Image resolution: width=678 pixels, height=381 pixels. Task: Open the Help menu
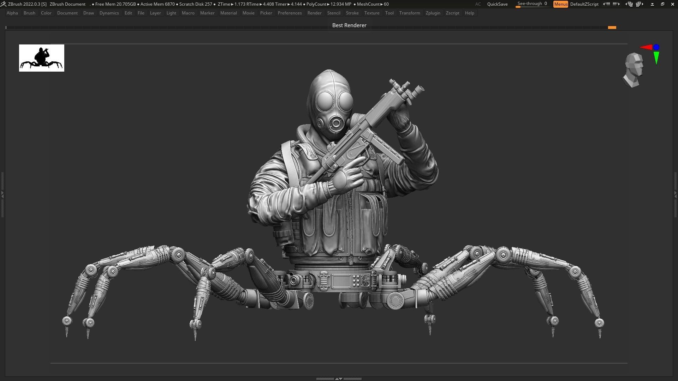click(x=470, y=13)
